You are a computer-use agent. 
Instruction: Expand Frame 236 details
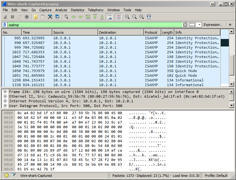5,92
